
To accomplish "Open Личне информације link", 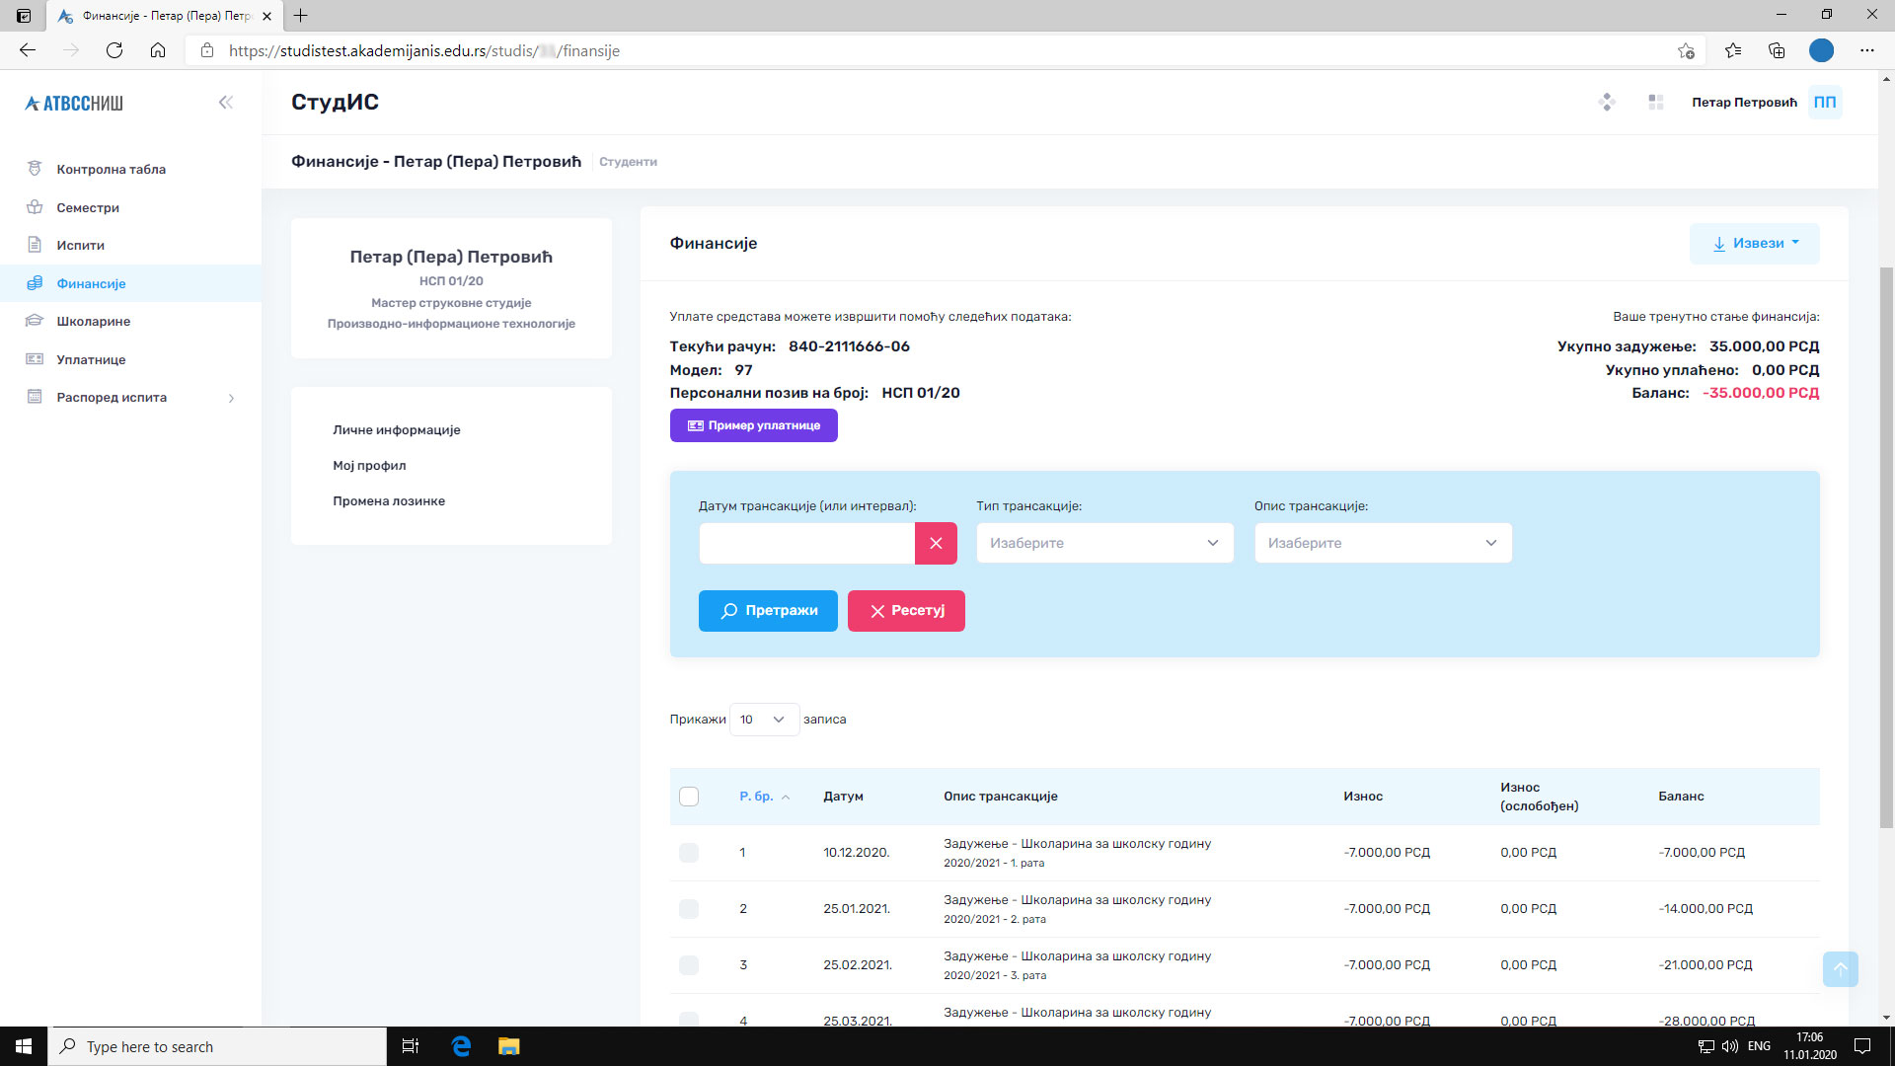I will tap(396, 430).
